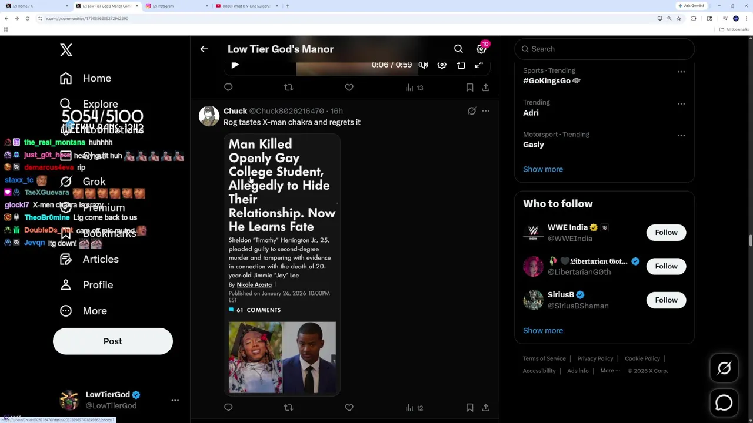
Task: Reply to Chuck's post
Action: pos(228,407)
